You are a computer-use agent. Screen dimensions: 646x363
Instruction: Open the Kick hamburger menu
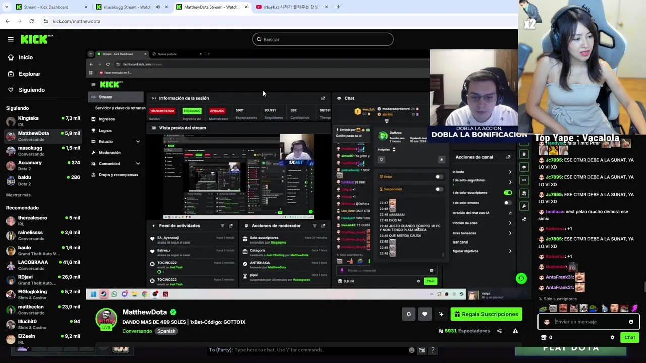pyautogui.click(x=11, y=39)
